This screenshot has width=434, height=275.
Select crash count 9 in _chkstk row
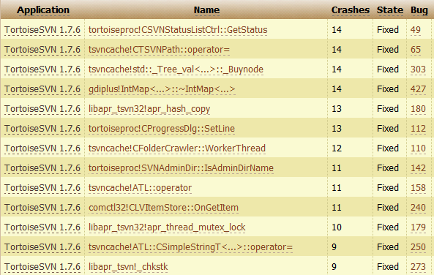(334, 267)
